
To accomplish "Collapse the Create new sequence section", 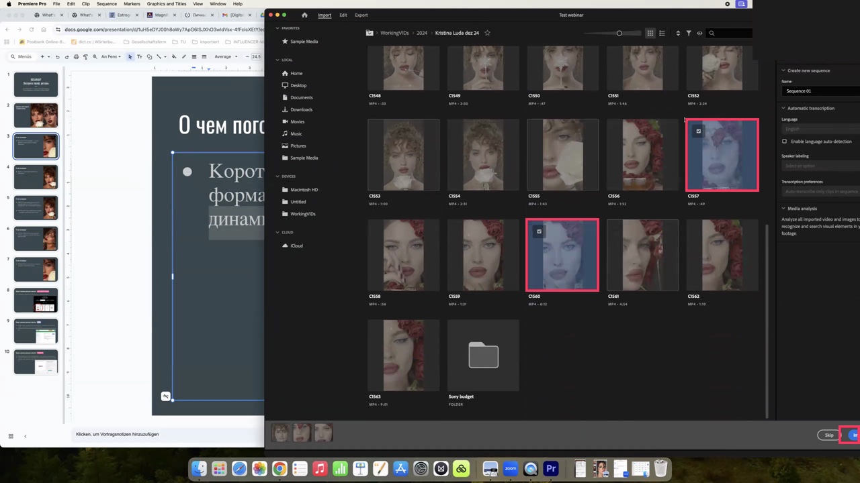I will (783, 70).
